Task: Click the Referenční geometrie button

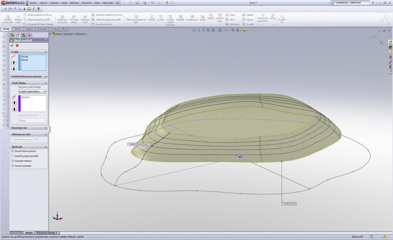Action: 263,18
